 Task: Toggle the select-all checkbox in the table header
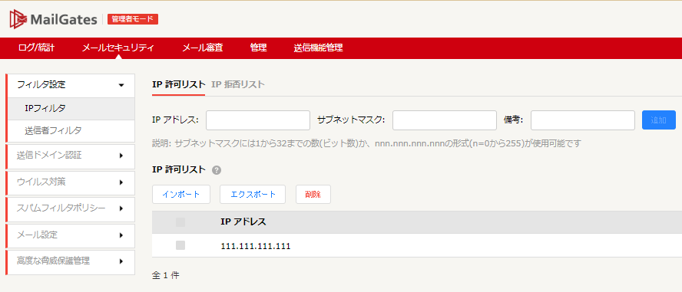pos(180,222)
